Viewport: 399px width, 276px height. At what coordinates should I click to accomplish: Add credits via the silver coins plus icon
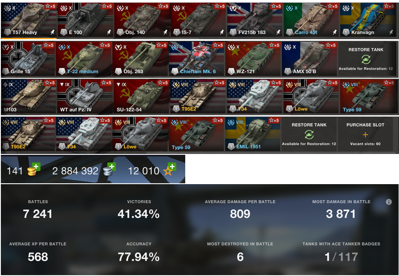112,167
